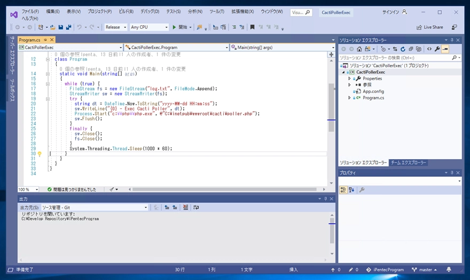This screenshot has height=280, width=470.
Task: Open the CactiPollerExec.Program class dropdown
Action: [x=177, y=48]
